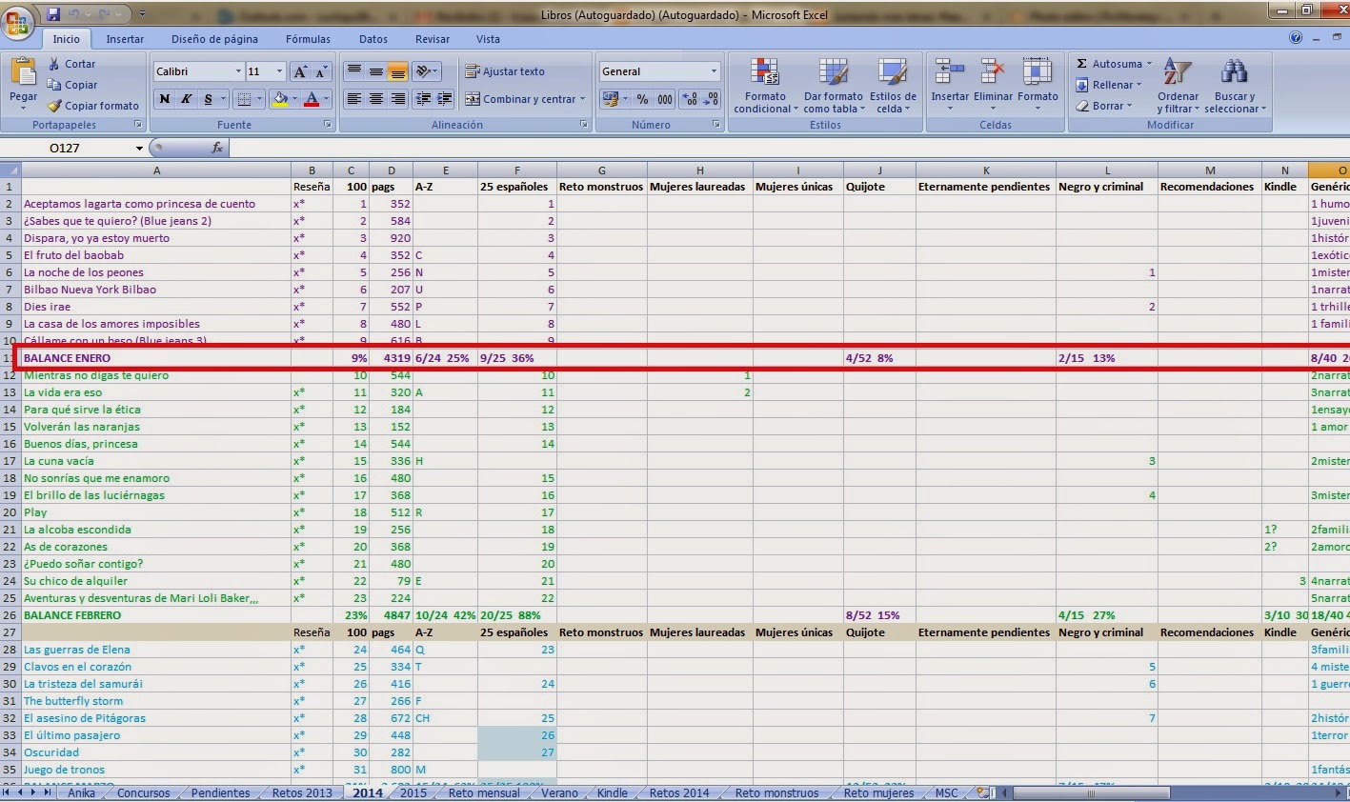Apply percent style to cells

(x=642, y=99)
